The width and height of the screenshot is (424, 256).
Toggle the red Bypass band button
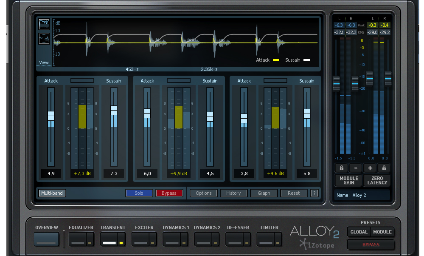[169, 193]
